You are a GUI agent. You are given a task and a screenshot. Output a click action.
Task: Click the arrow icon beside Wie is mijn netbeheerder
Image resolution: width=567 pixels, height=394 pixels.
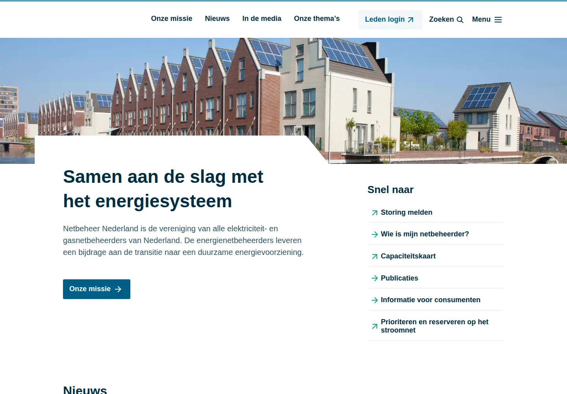(x=374, y=234)
